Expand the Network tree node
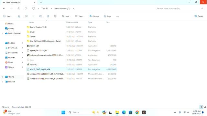 pos(2,82)
